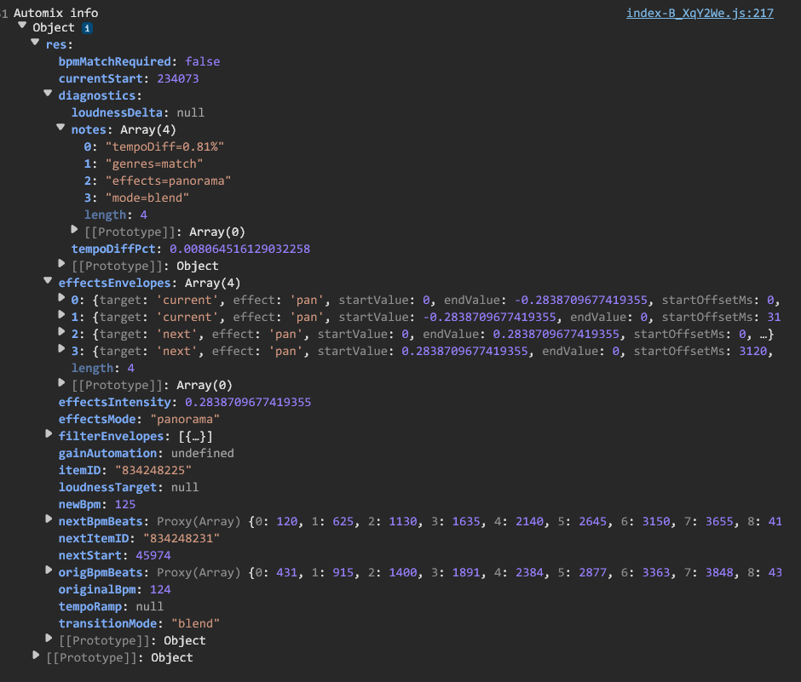Select newBpm value 125
The width and height of the screenshot is (801, 682).
pos(125,504)
